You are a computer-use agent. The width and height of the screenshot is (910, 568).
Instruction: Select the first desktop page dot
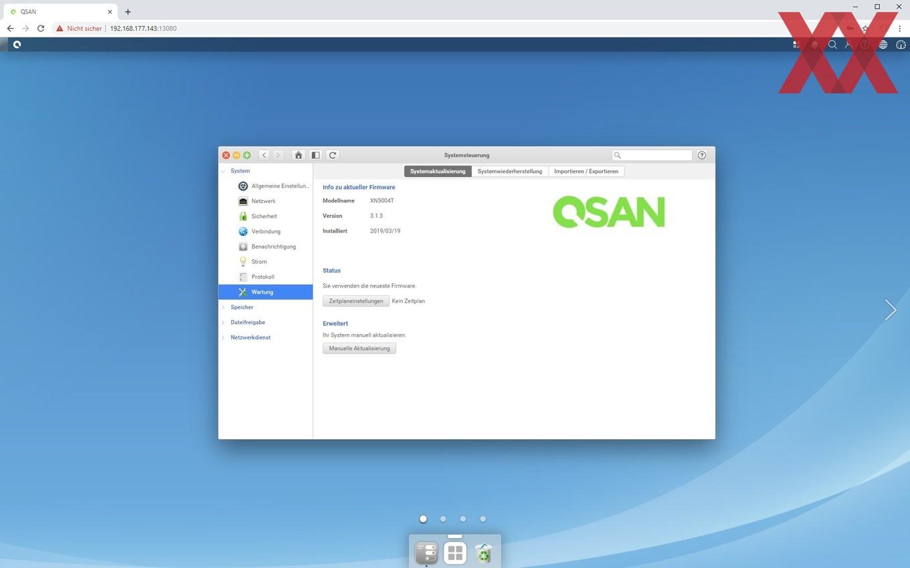tap(423, 519)
